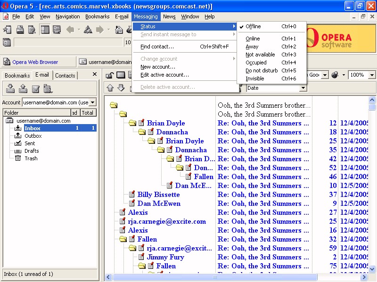Choose New account... menu item
Viewport: 377px width, 282px height.
pos(184,67)
